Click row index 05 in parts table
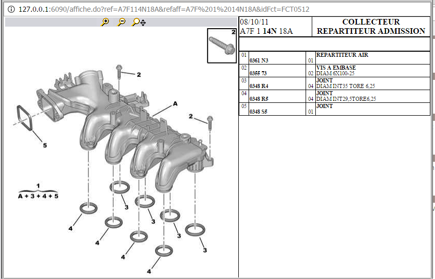The width and height of the screenshot is (435, 279). coord(243,106)
